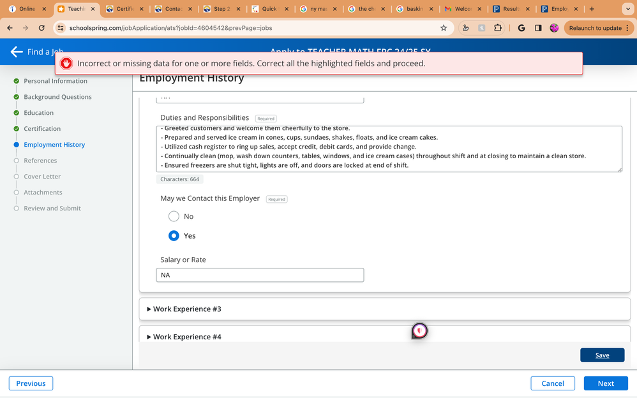The width and height of the screenshot is (637, 398).
Task: Go to the References step in sidebar
Action: pyautogui.click(x=40, y=161)
